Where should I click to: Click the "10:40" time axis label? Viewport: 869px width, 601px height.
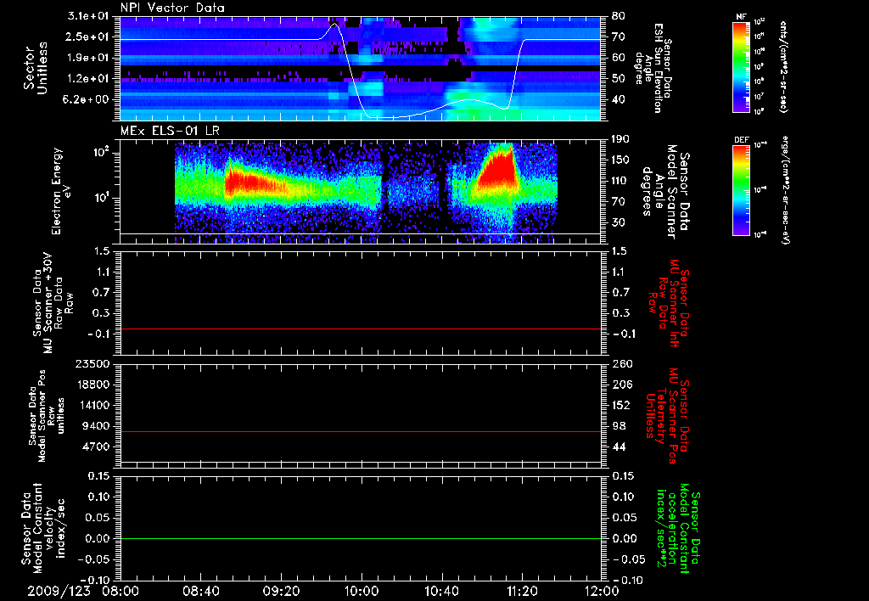441,591
